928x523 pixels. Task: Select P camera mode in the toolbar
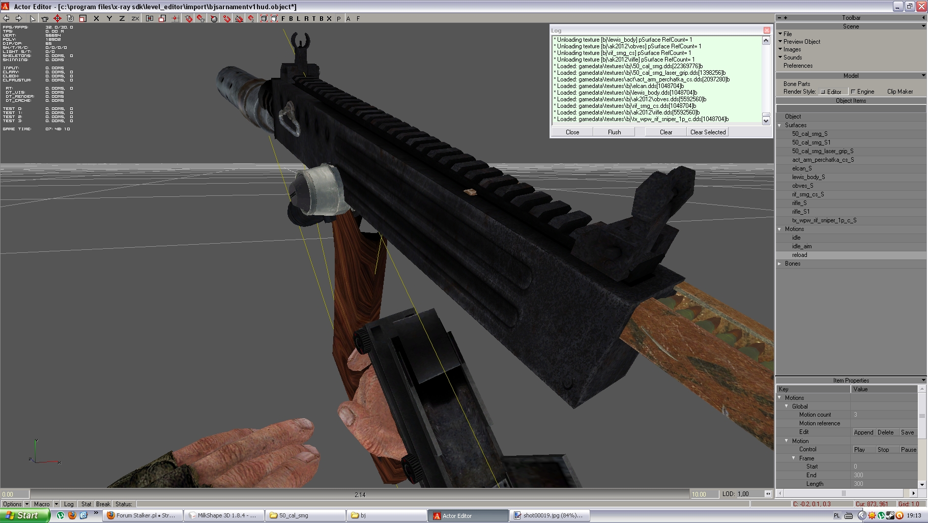coord(339,18)
